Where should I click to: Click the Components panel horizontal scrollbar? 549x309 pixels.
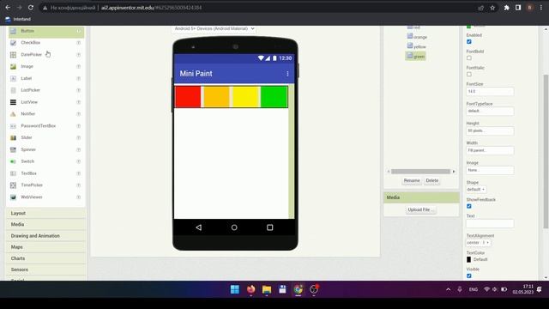point(421,172)
